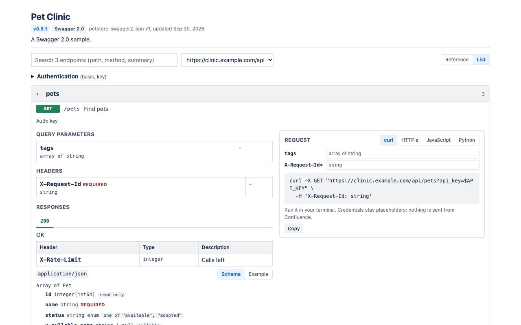Switch to the HTTPie request tab
The height and width of the screenshot is (325, 521).
[410, 140]
